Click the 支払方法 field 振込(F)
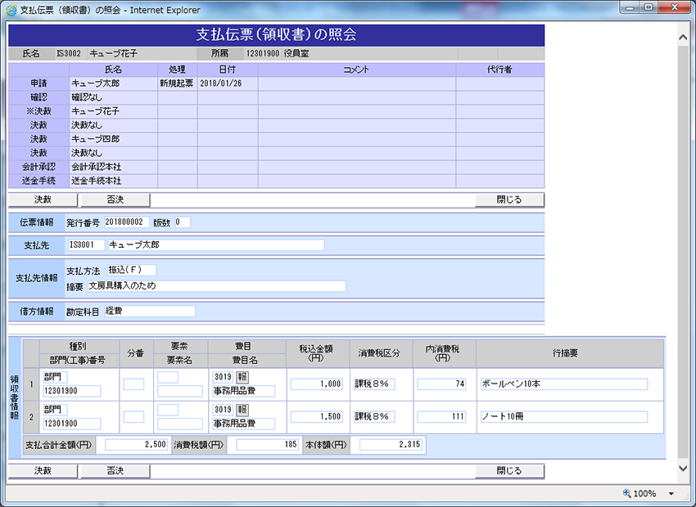Viewport: 696px width, 507px height. pyautogui.click(x=132, y=270)
